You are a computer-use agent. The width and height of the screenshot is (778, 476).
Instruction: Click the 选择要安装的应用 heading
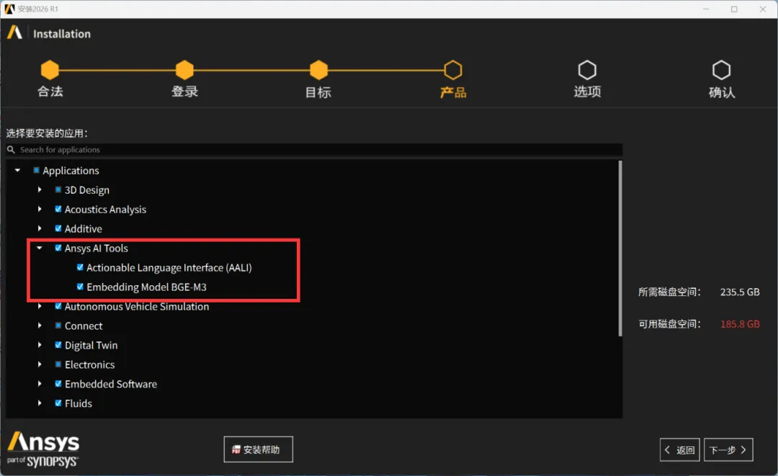coord(47,133)
